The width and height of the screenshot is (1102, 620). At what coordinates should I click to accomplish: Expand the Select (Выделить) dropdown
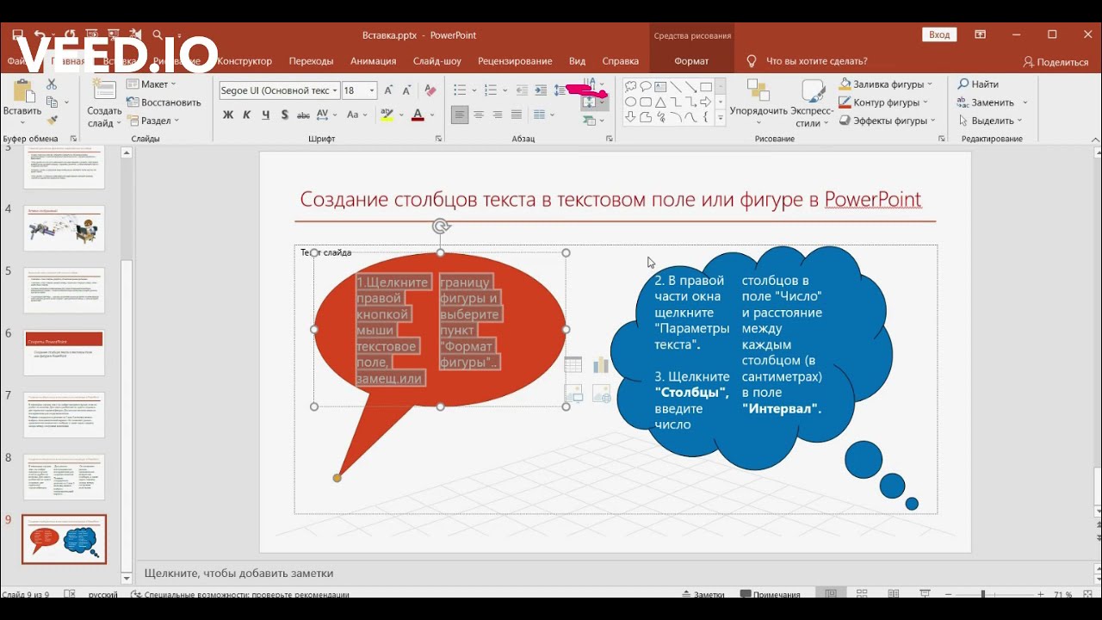pyautogui.click(x=990, y=121)
